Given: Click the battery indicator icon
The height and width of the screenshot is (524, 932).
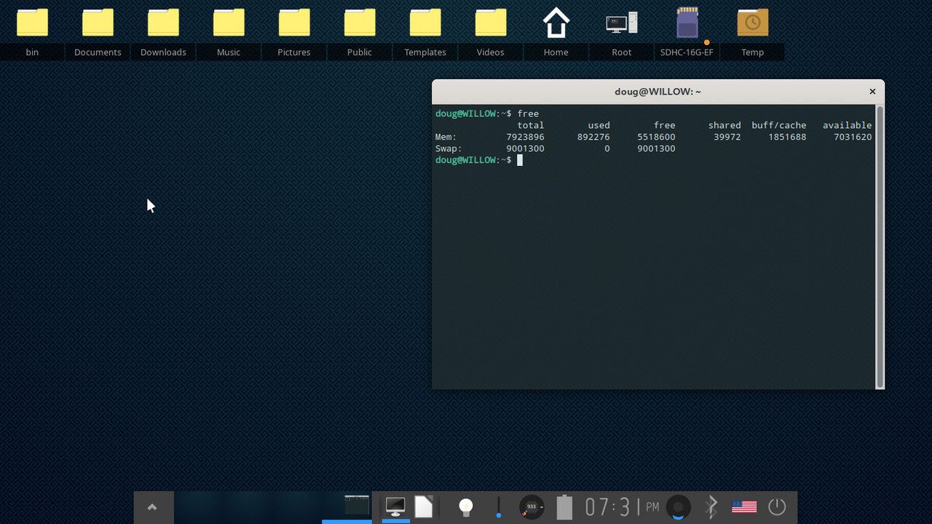Looking at the screenshot, I should tap(564, 507).
